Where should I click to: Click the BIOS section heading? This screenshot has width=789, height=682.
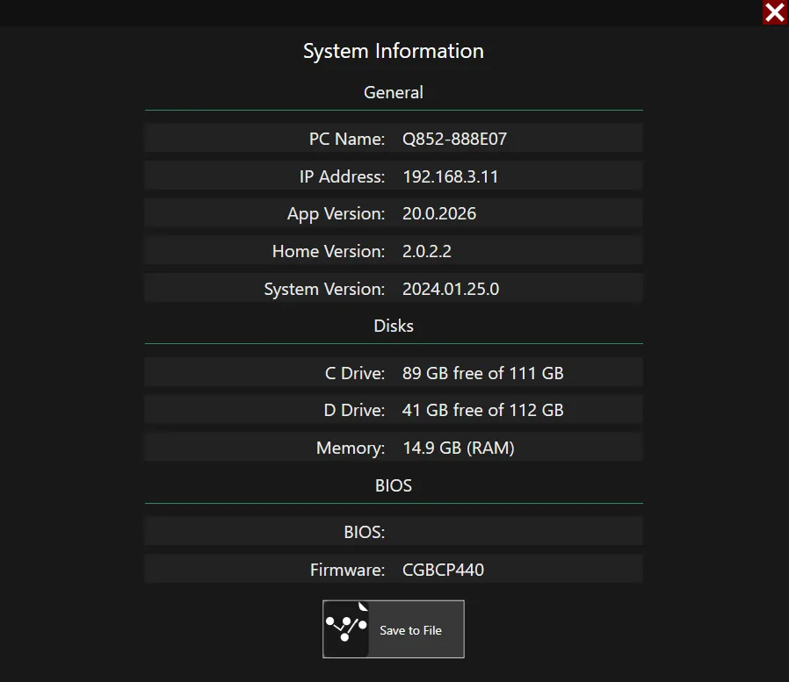394,485
